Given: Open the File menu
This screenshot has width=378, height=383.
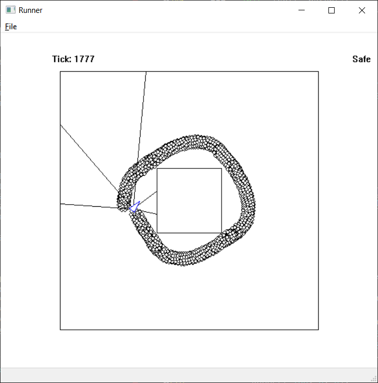Looking at the screenshot, I should 11,27.
